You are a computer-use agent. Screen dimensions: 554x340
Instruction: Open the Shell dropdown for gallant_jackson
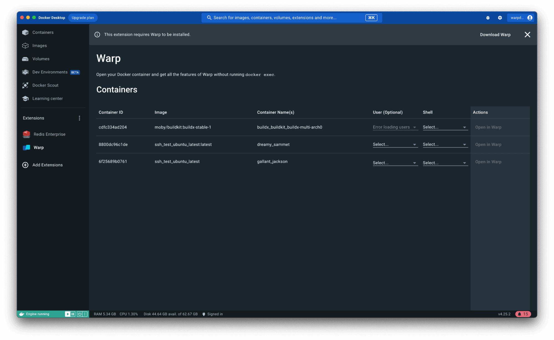point(445,163)
